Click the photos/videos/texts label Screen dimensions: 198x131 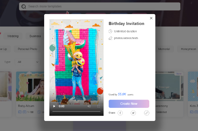click(126, 38)
